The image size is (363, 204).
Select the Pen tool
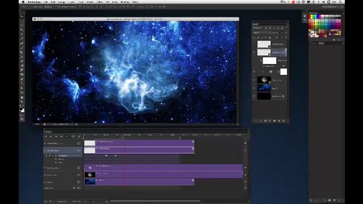[x=22, y=79]
